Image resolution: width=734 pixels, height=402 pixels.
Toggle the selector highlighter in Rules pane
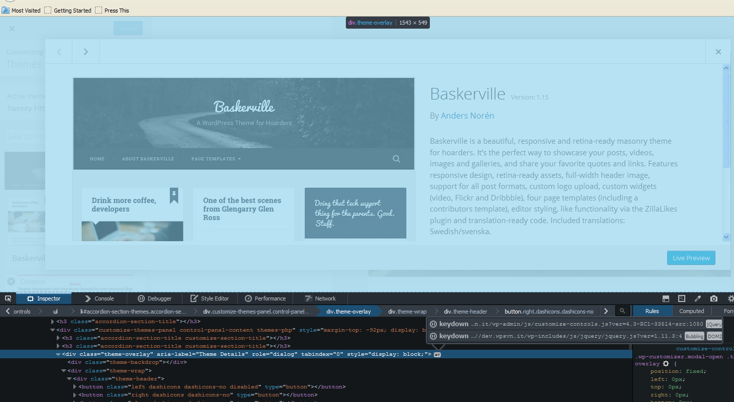pos(666,363)
